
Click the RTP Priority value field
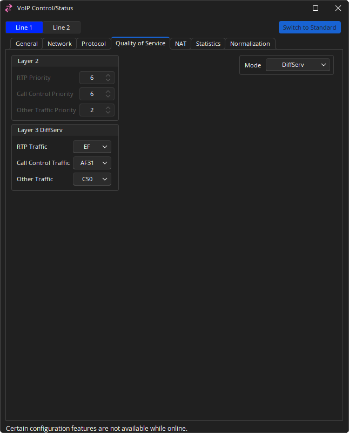pos(92,78)
